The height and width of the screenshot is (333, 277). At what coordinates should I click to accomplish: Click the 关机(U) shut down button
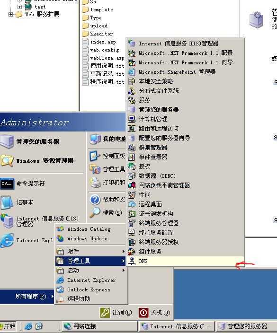tap(154, 313)
